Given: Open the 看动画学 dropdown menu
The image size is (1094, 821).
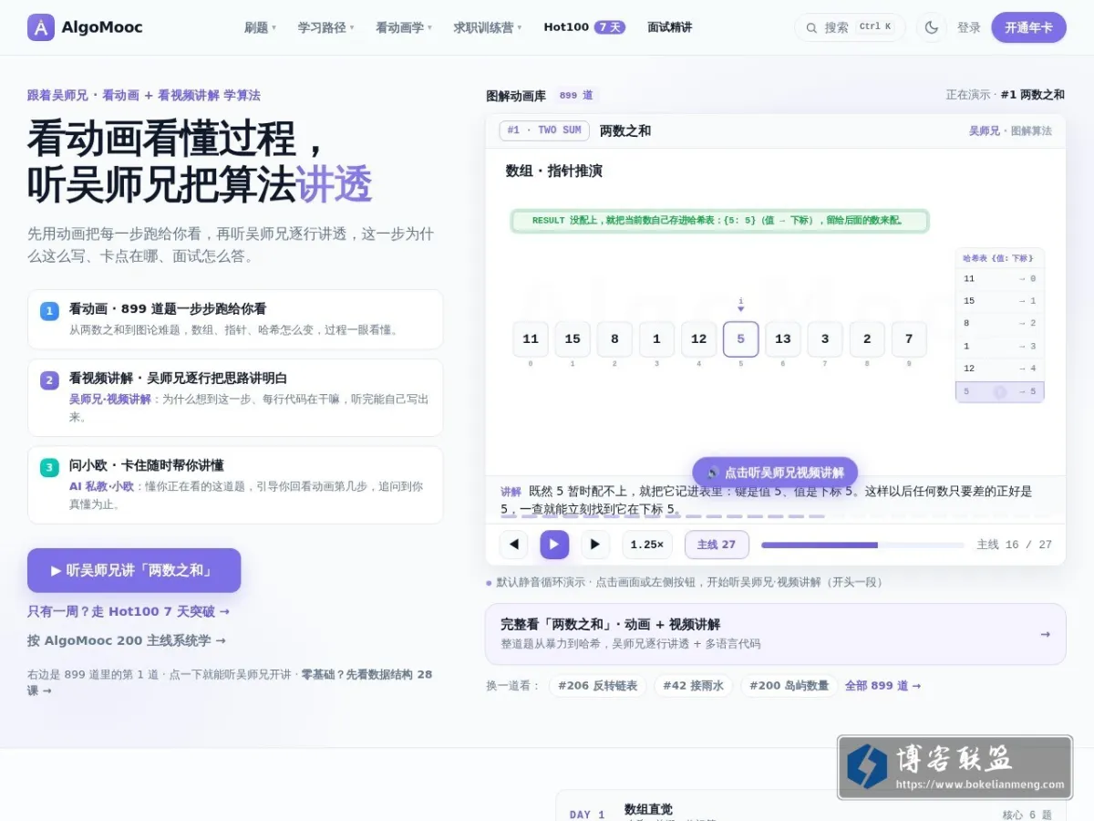Looking at the screenshot, I should coord(404,27).
